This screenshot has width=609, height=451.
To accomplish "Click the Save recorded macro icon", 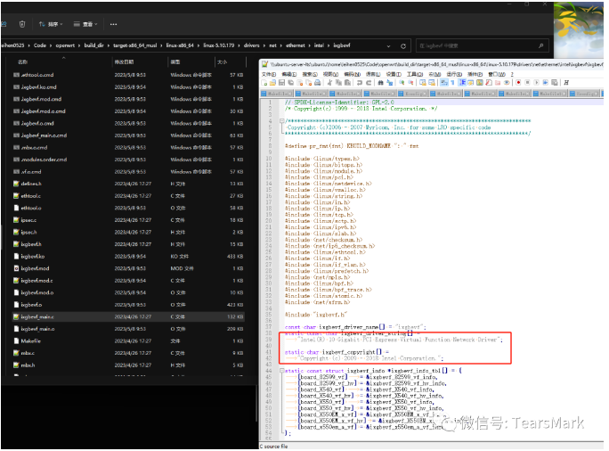I will [554, 82].
